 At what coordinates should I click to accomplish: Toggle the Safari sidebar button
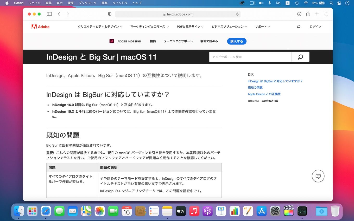49,14
